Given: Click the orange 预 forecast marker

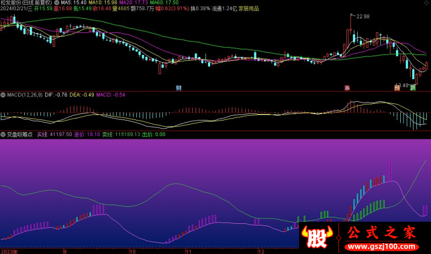Looking at the screenshot, I should click(x=398, y=87).
